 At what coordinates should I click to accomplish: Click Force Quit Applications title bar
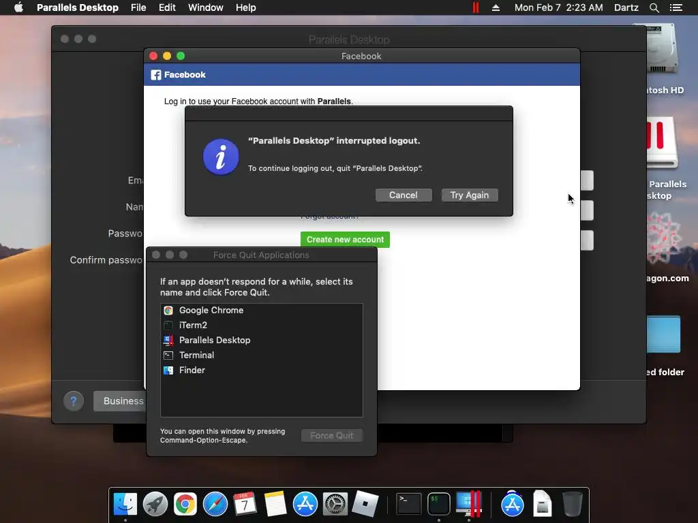pos(261,255)
